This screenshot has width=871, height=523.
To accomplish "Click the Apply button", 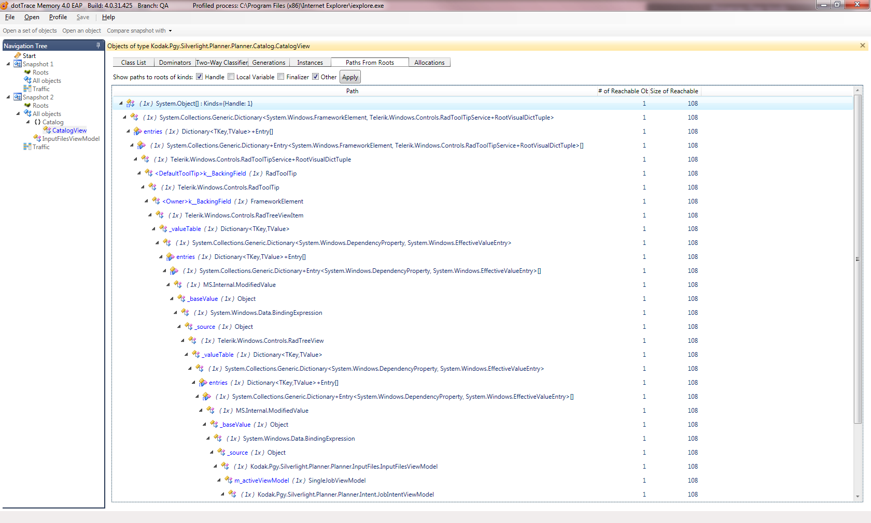I will click(350, 77).
